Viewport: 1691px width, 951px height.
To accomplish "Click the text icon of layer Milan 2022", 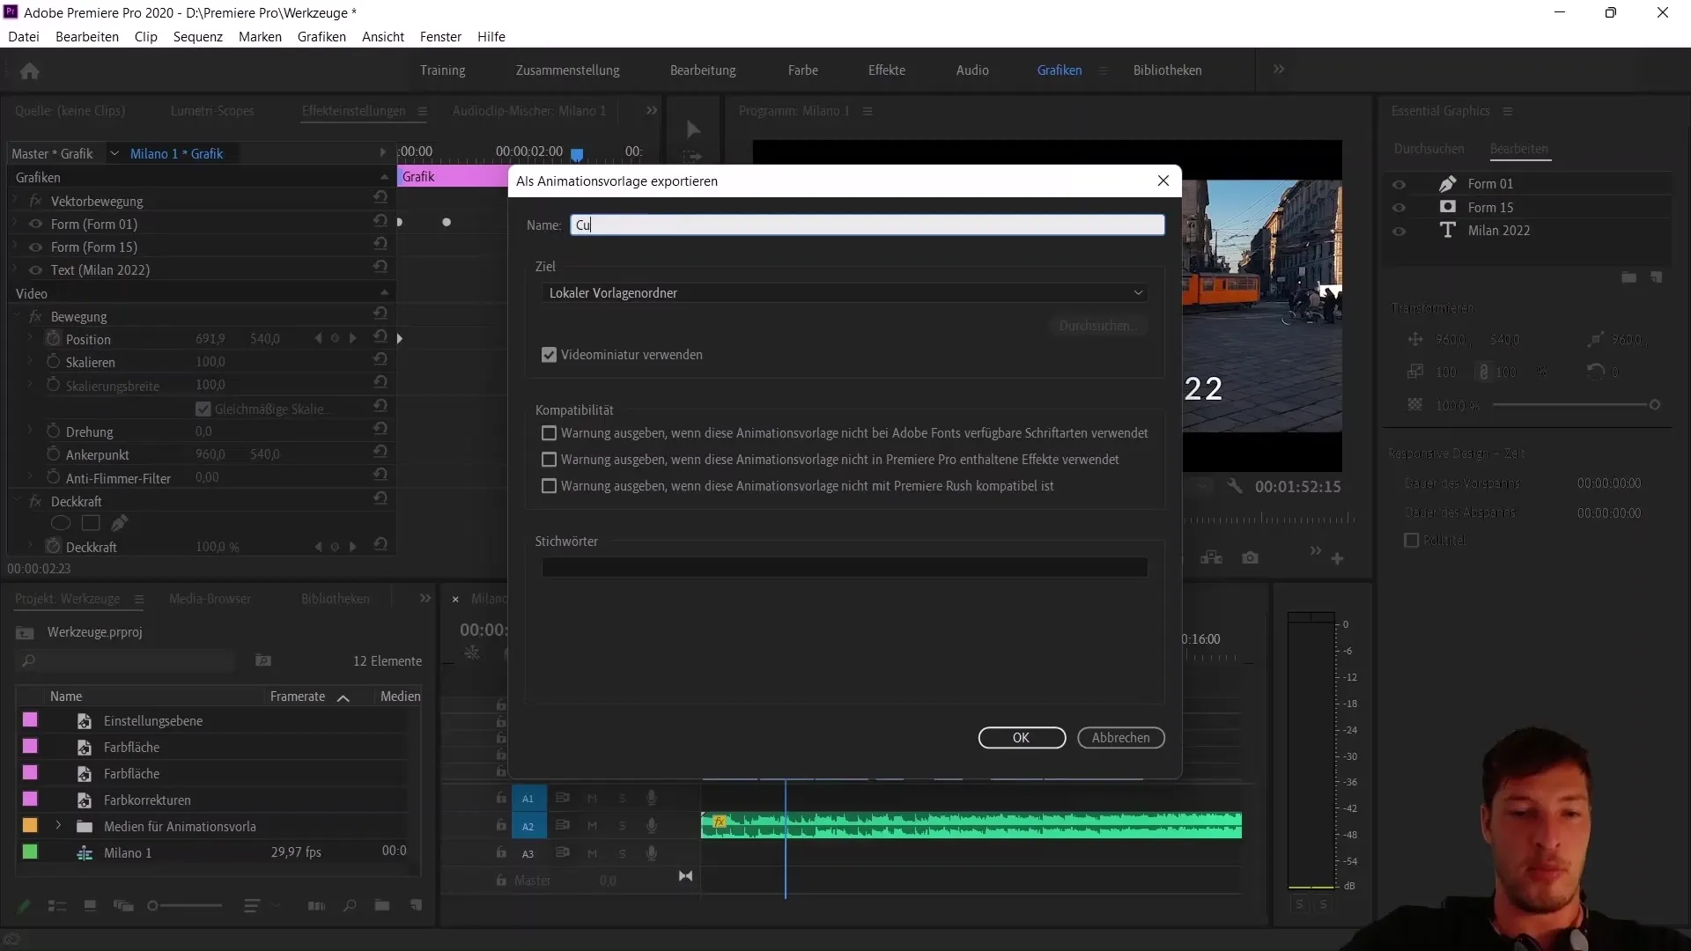I will [x=1447, y=230].
